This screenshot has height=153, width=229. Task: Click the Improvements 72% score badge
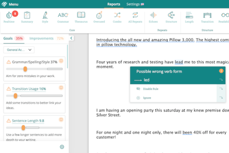(60, 38)
